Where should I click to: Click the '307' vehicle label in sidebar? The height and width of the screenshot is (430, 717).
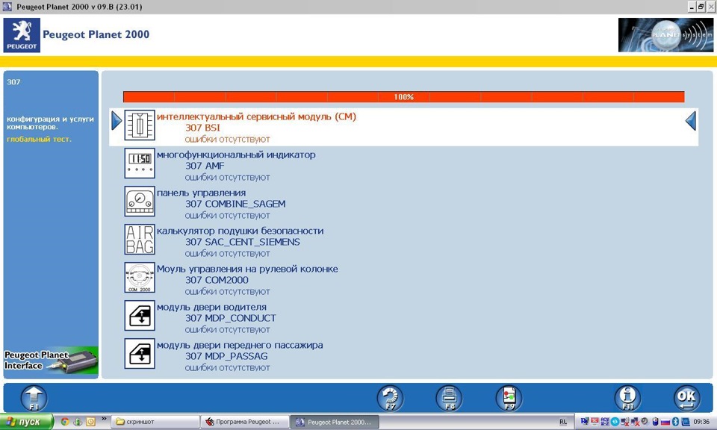[13, 82]
